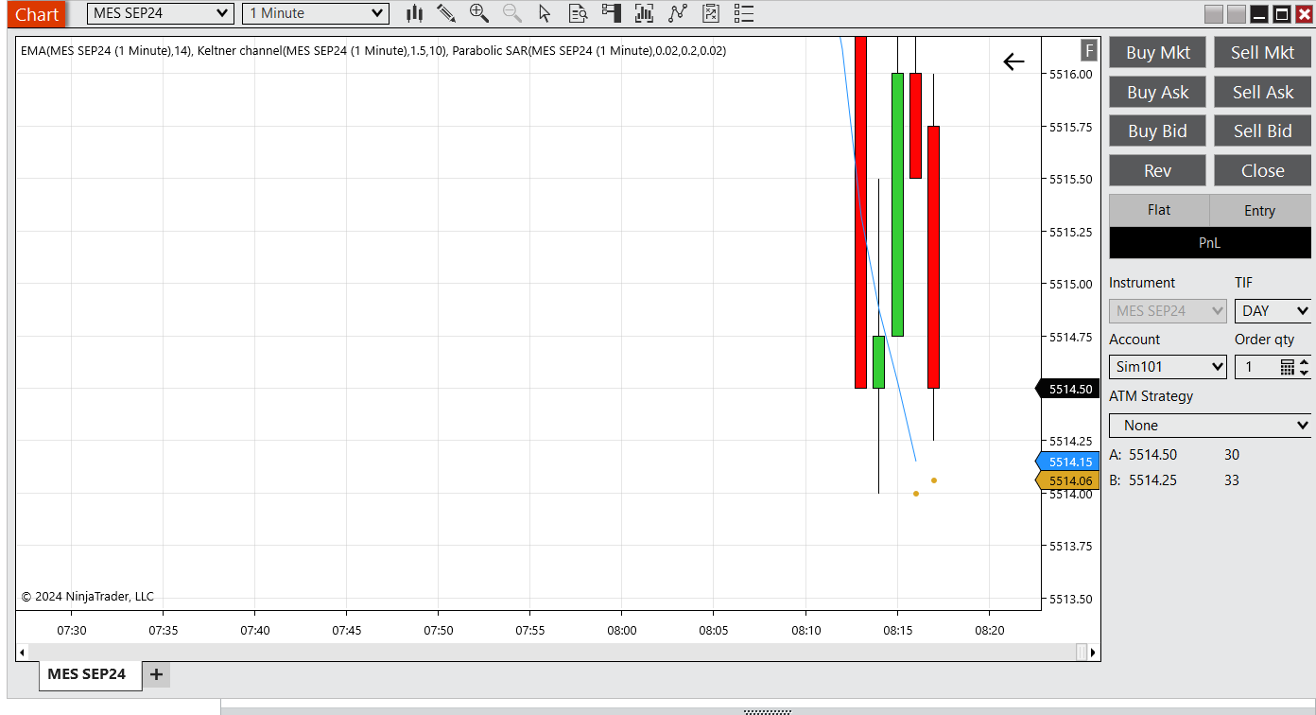Click the horizontal scrollbar right arrow
Viewport: 1316px width, 715px height.
[x=1094, y=653]
